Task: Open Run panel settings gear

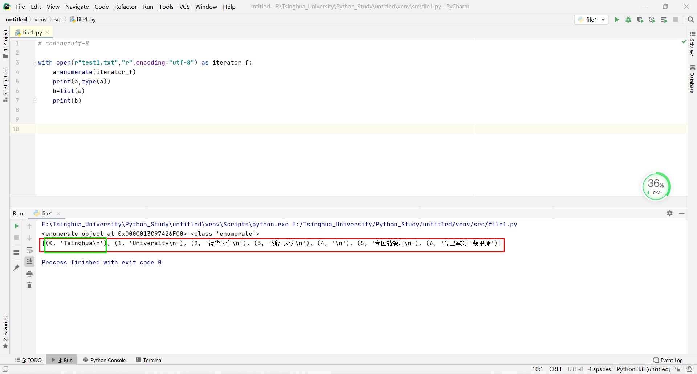Action: [670, 213]
